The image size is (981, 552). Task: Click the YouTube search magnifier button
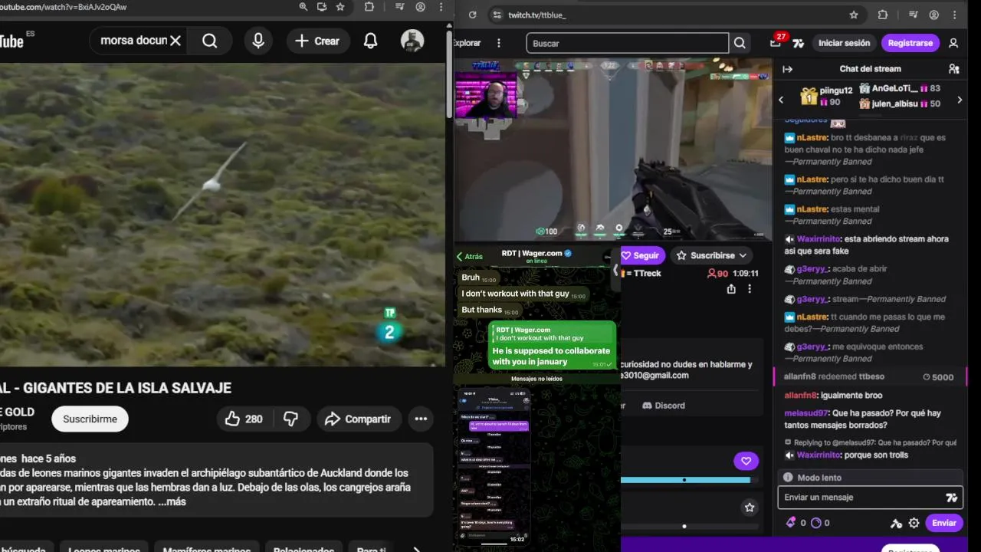[x=210, y=41]
